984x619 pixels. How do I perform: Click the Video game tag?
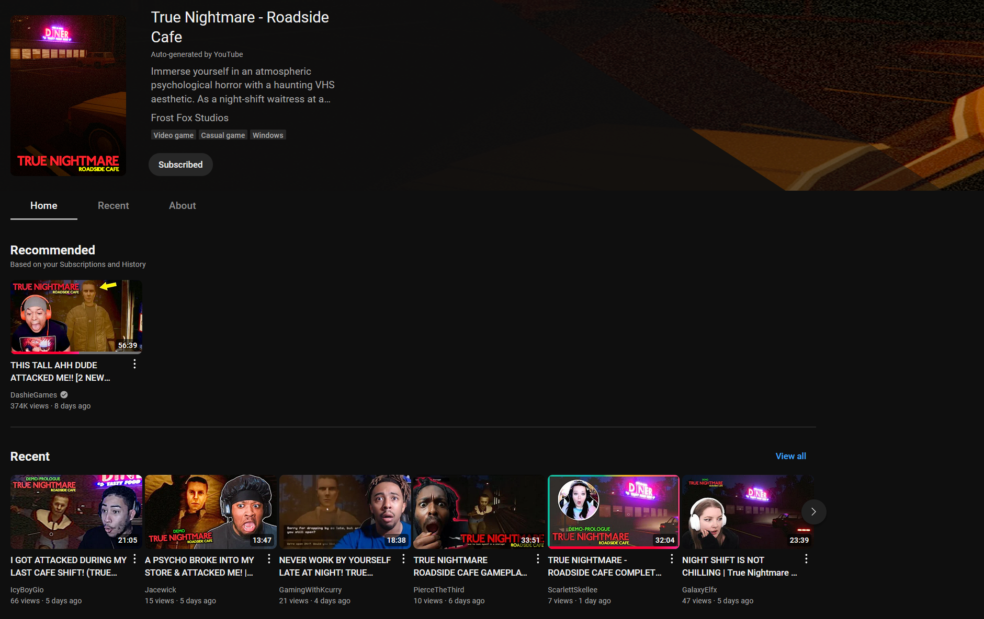[173, 135]
